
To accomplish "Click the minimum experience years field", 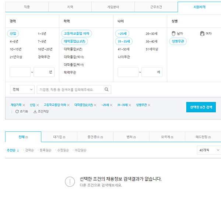I will click(x=20, y=72).
